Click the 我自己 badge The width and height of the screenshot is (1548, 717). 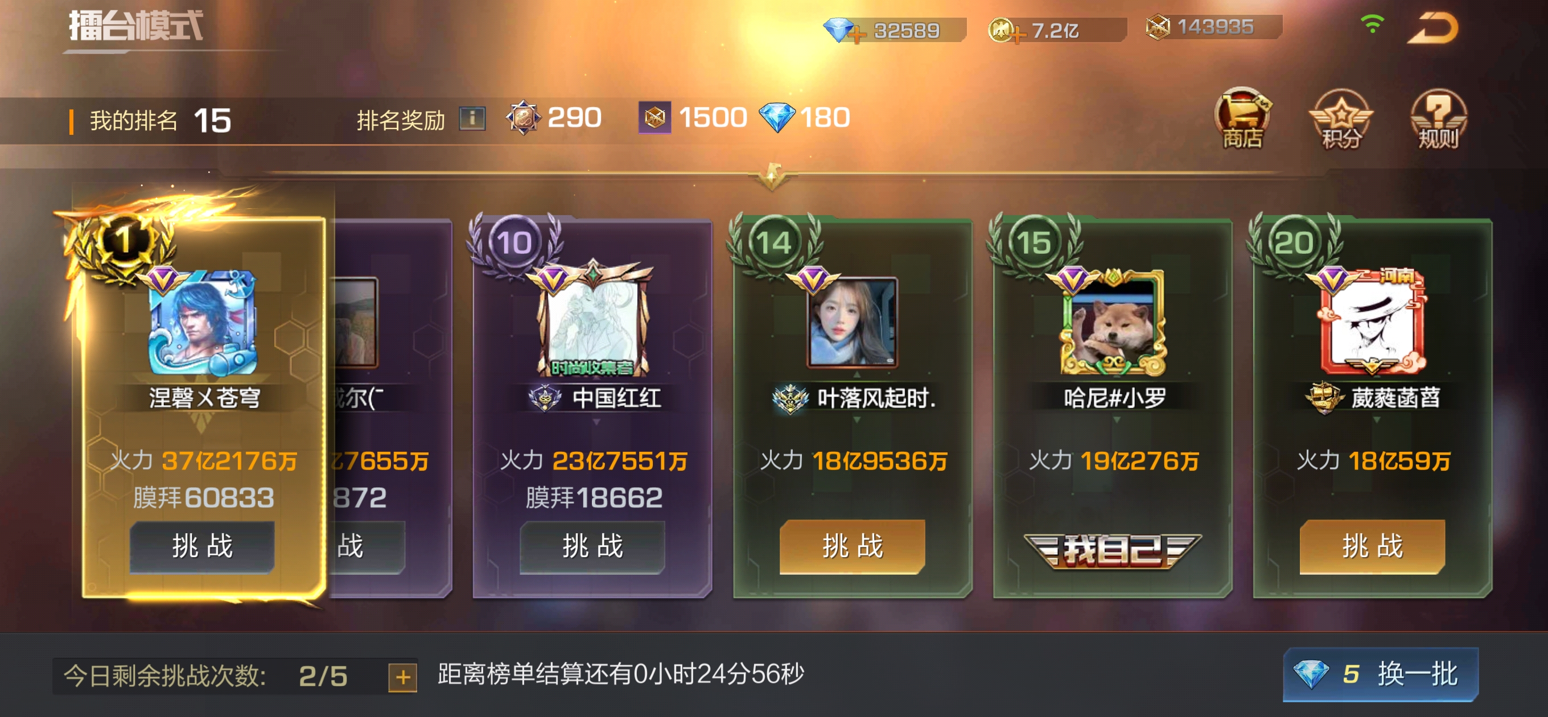[1112, 549]
